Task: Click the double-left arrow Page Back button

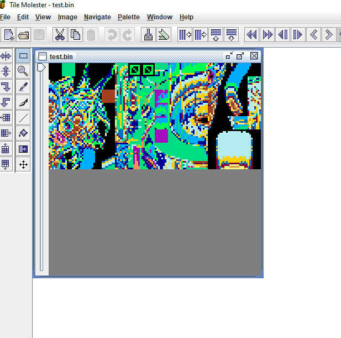Action: (251, 35)
